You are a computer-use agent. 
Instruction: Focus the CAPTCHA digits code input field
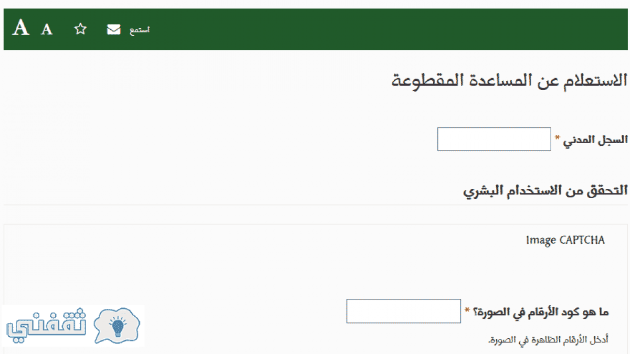(x=404, y=311)
